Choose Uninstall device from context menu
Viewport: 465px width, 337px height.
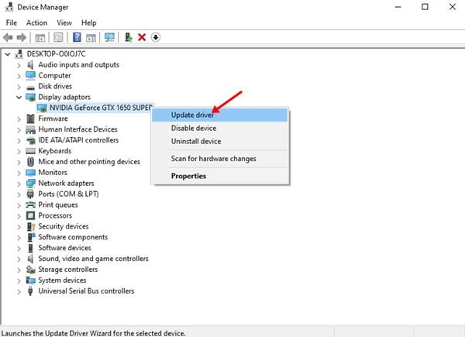click(220, 141)
